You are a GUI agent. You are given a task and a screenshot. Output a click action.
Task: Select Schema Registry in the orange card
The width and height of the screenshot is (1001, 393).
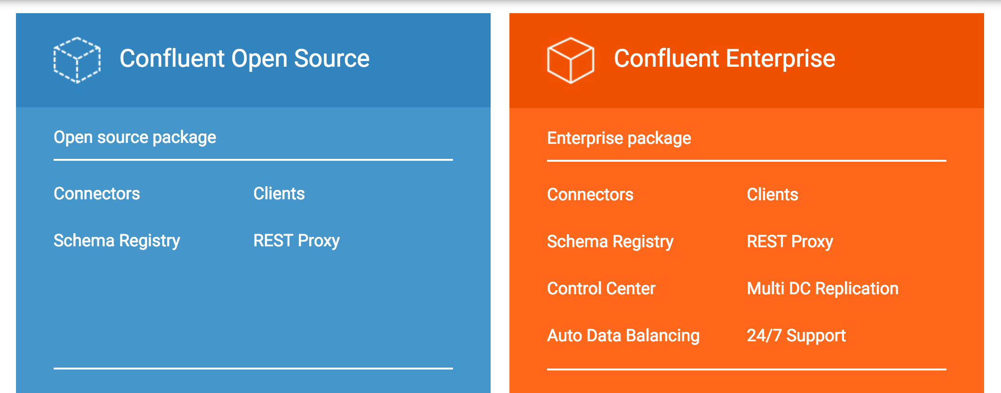[610, 242]
